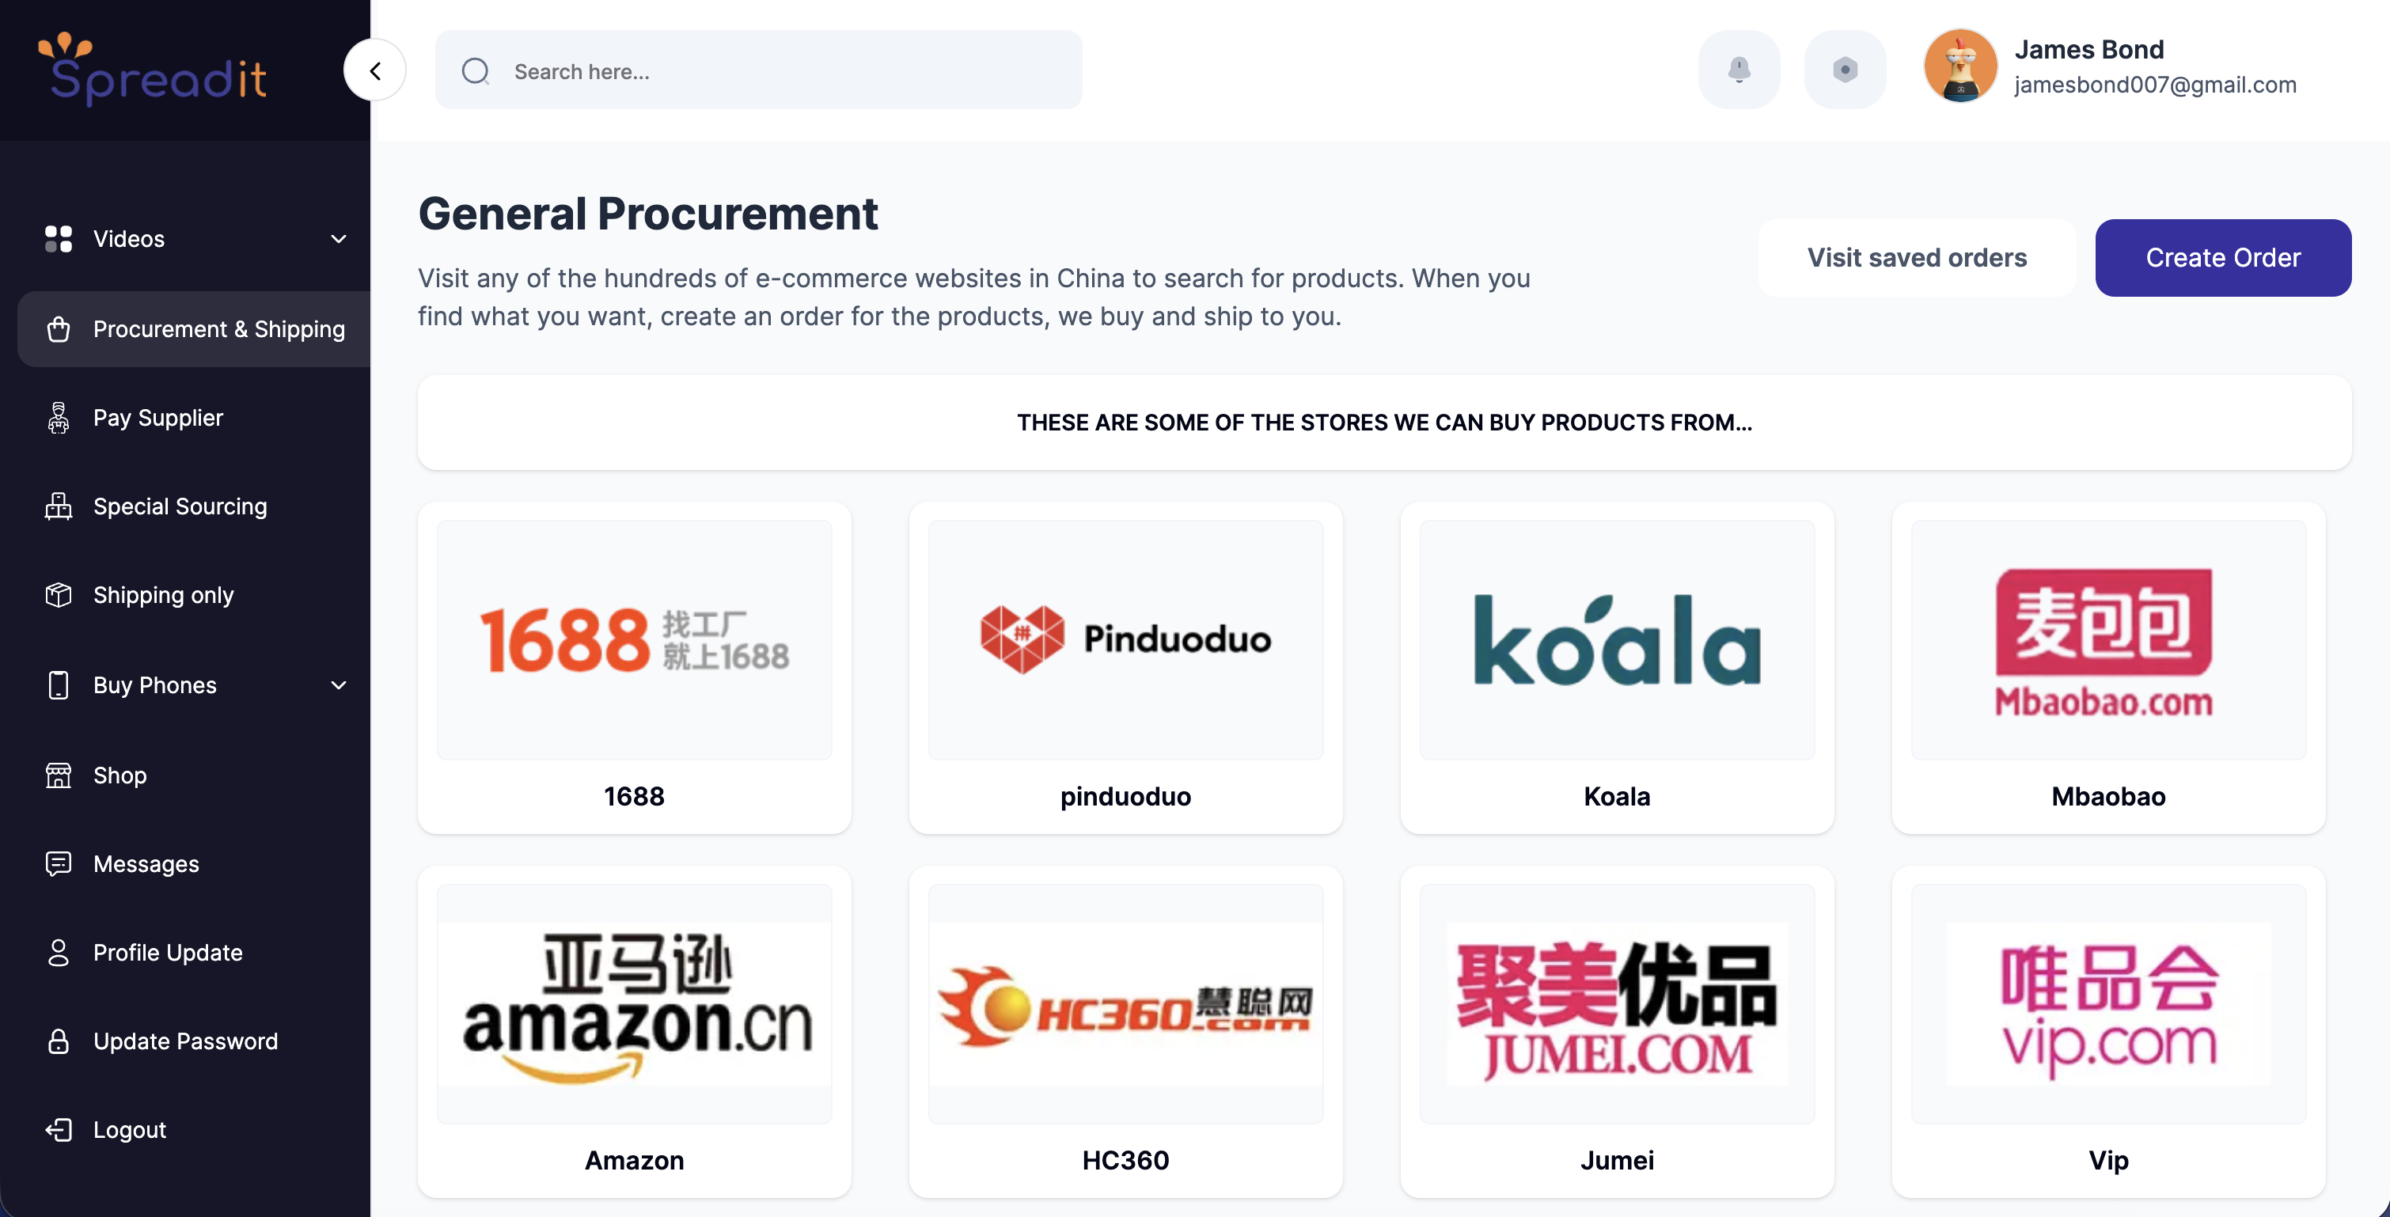This screenshot has height=1217, width=2390.
Task: Open the Procurement & Shipping menu item
Action: 194,329
